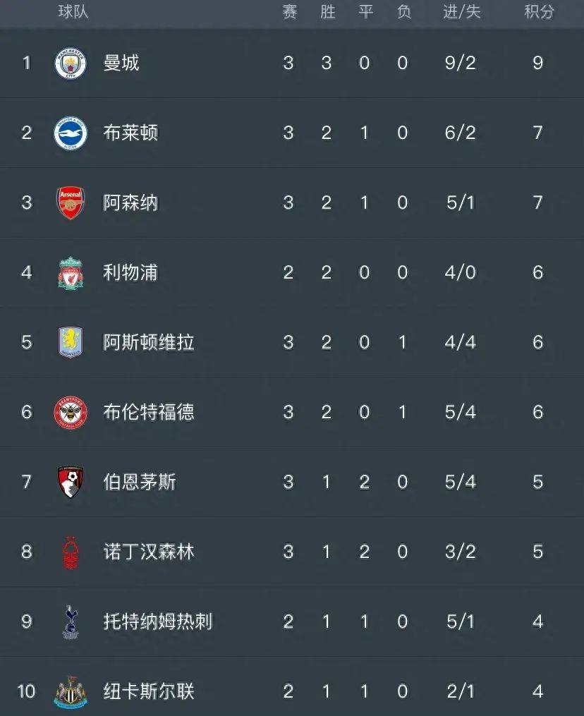Click the 赛 matches played column header
Image resolution: width=584 pixels, height=716 pixels.
coord(289,11)
